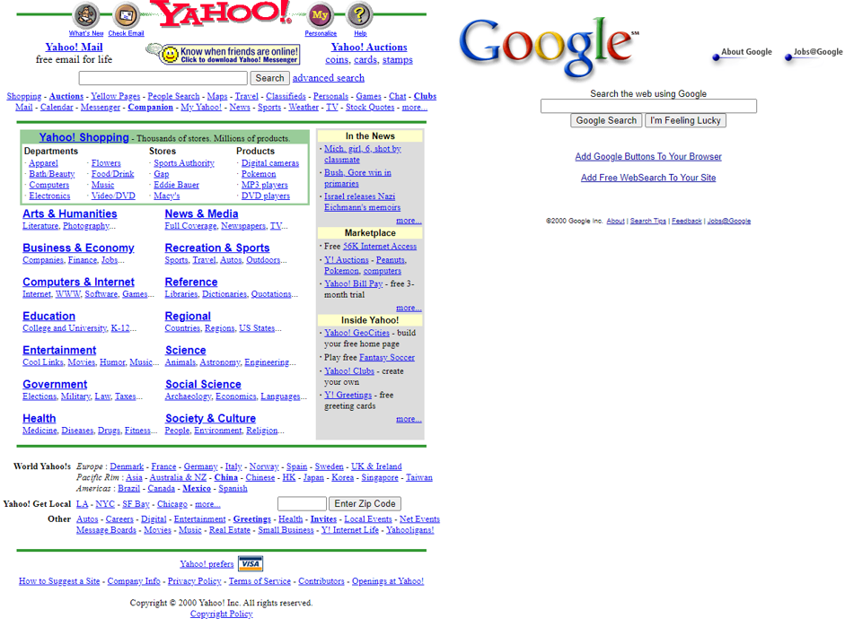Image resolution: width=845 pixels, height=627 pixels.
Task: Open Yahoo Privacy Policy link
Action: [x=195, y=581]
